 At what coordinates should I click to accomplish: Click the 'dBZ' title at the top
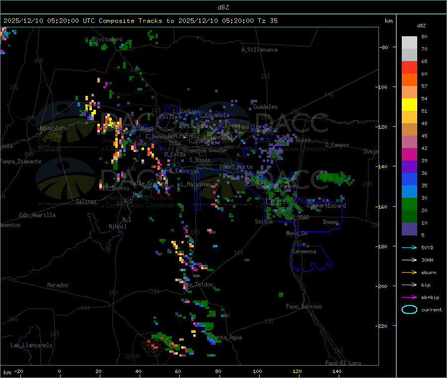click(223, 7)
